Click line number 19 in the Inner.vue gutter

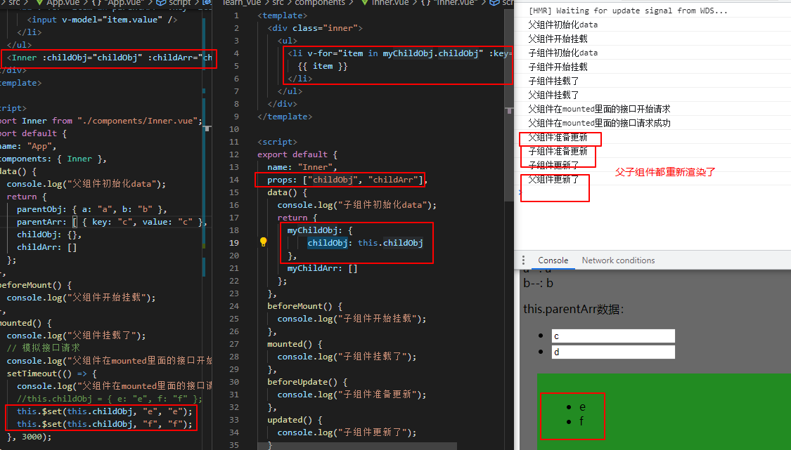pyautogui.click(x=234, y=243)
